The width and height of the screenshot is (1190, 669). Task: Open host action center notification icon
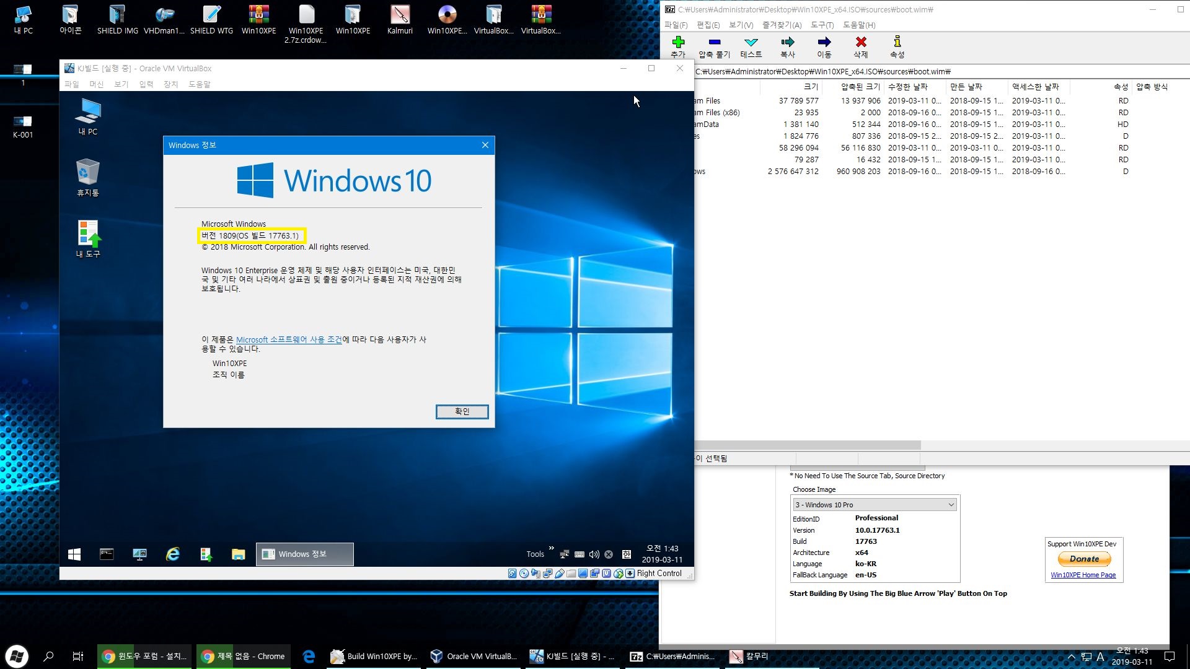(1170, 657)
